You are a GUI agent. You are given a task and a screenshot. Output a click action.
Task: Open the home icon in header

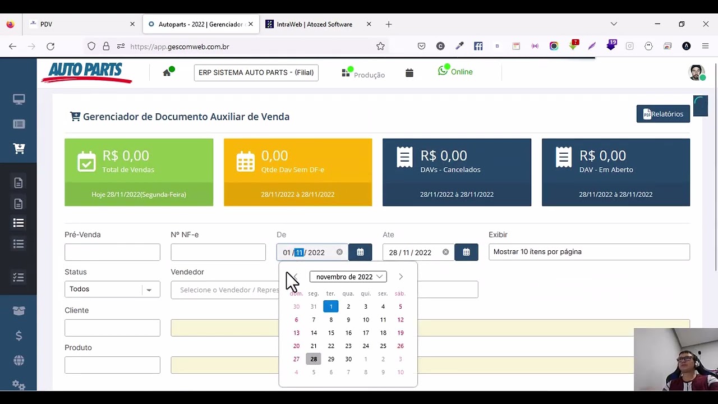tap(167, 72)
